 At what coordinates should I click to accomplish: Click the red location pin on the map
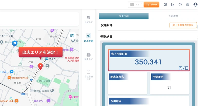tap(40, 66)
